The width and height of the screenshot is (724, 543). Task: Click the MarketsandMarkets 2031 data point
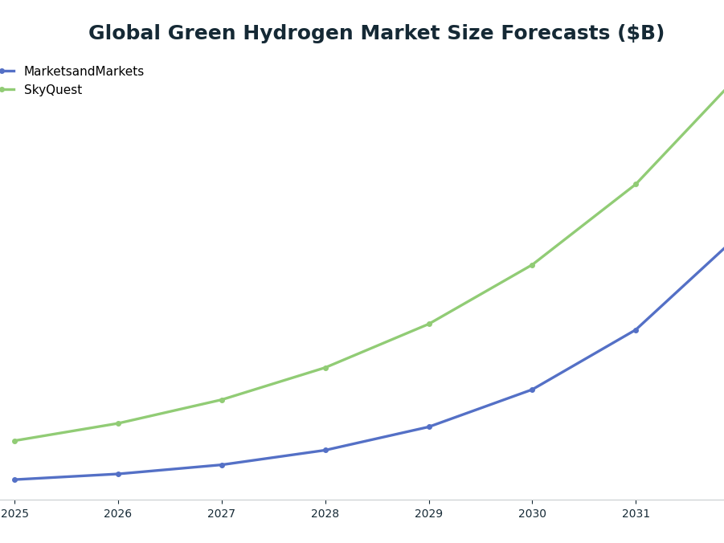click(636, 330)
